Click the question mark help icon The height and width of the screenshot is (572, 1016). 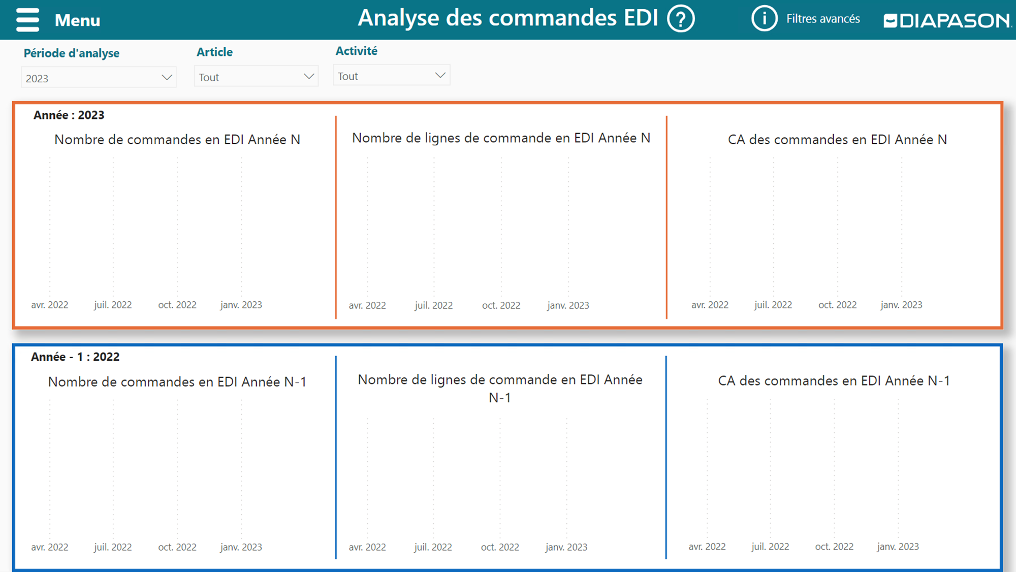680,19
